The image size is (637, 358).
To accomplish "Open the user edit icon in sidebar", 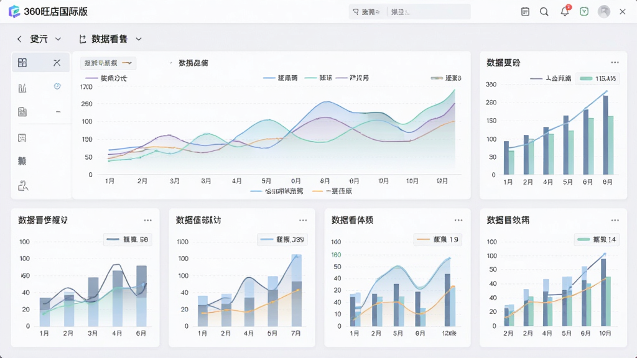I will click(23, 186).
